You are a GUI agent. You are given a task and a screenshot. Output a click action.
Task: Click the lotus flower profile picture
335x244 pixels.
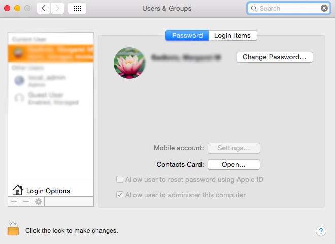pyautogui.click(x=129, y=63)
